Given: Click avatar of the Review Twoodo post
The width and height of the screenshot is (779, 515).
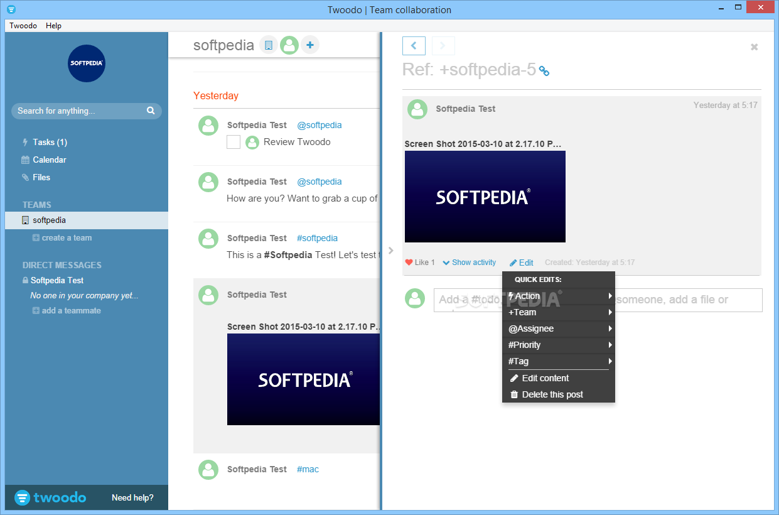Looking at the screenshot, I should (208, 126).
